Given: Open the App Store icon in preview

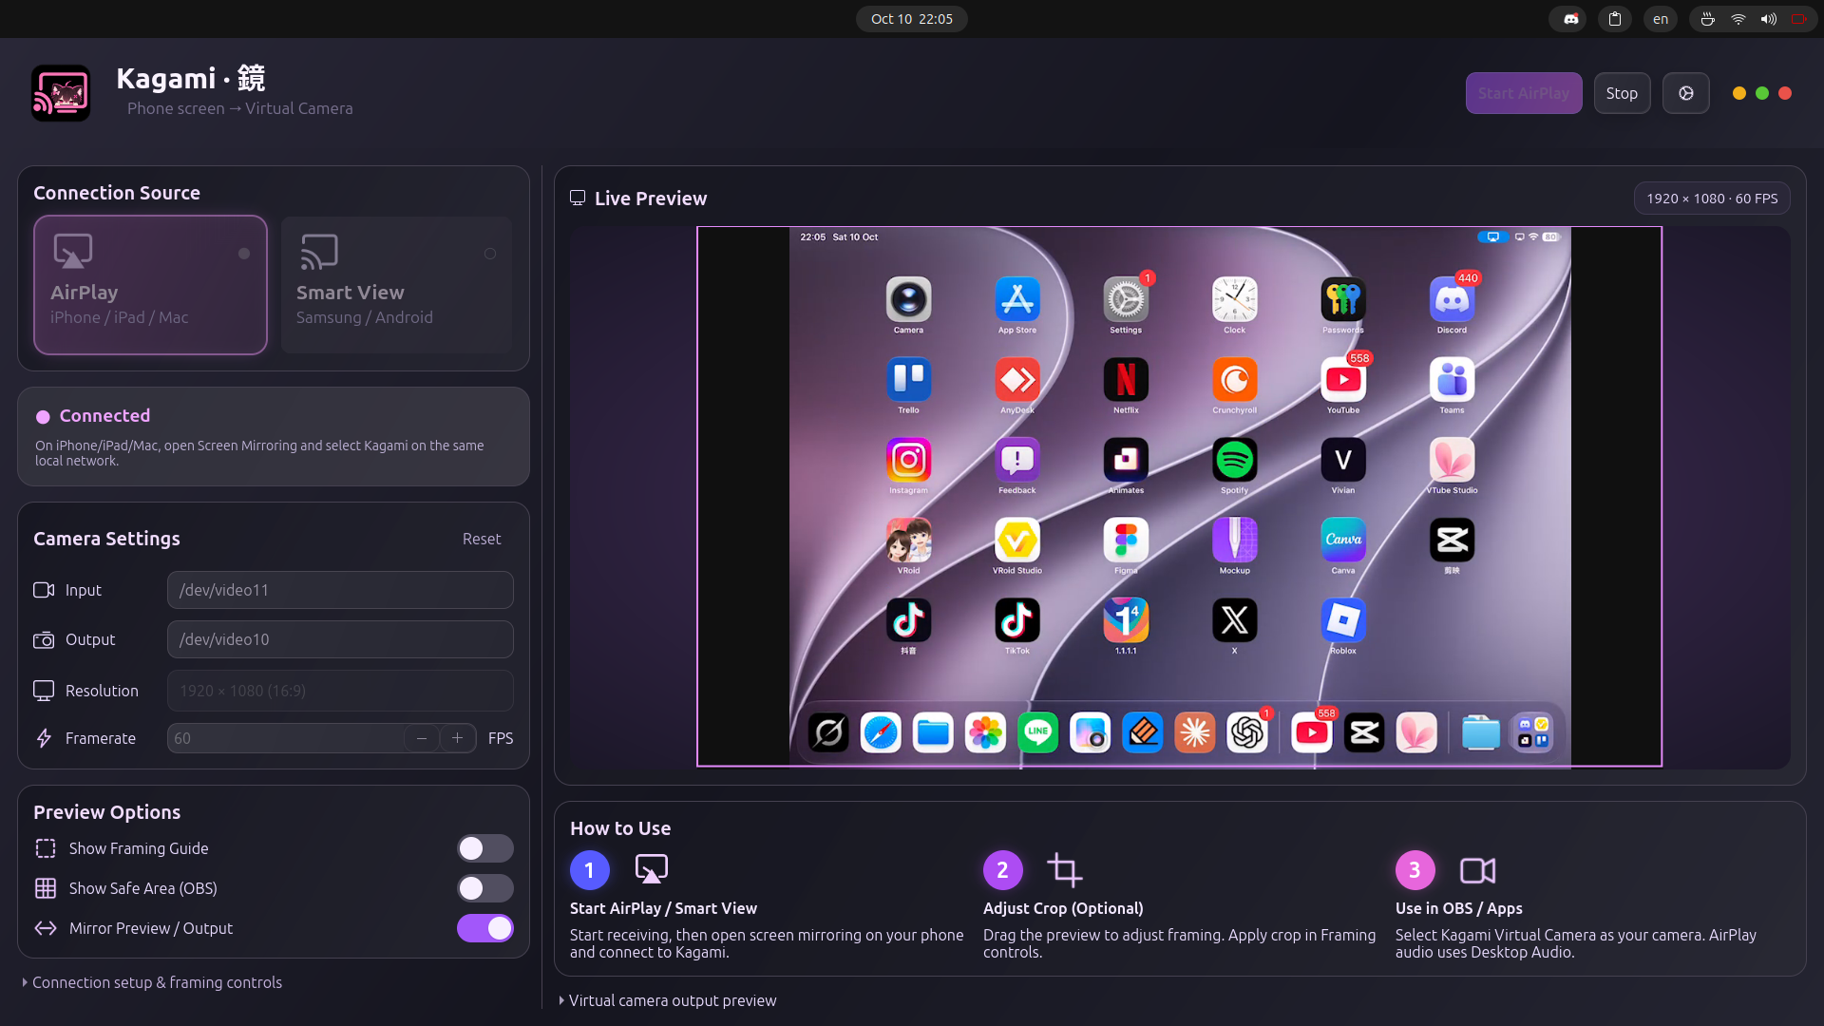Looking at the screenshot, I should (x=1017, y=300).
